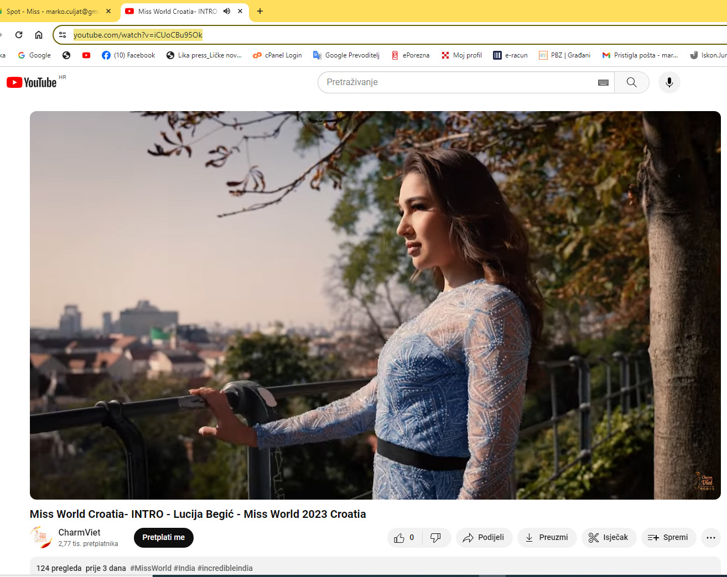Screen dimensions: 727x577
Task: Open site information icon in address bar
Action: 63,35
